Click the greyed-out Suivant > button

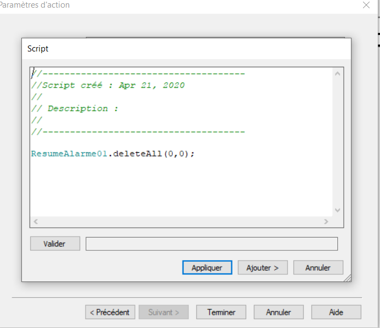pyautogui.click(x=163, y=312)
